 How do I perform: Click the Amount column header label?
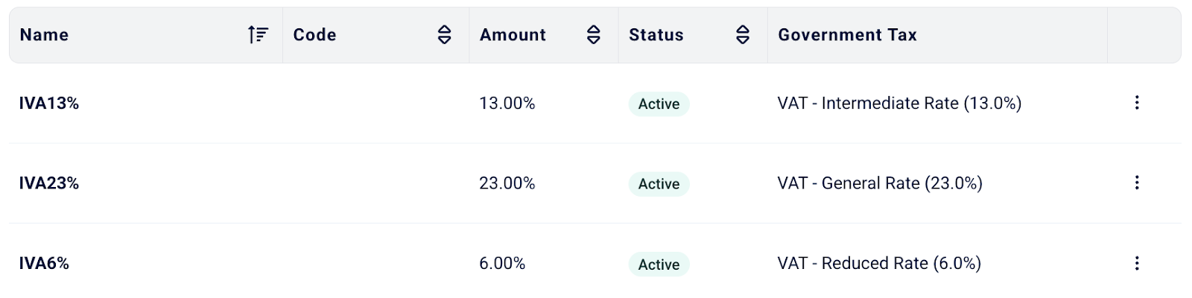[x=513, y=34]
